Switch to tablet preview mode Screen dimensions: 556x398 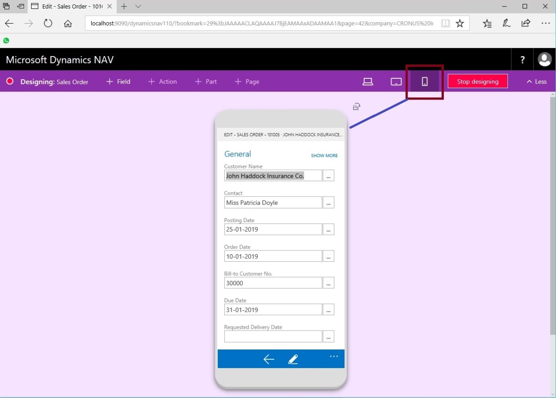[396, 82]
